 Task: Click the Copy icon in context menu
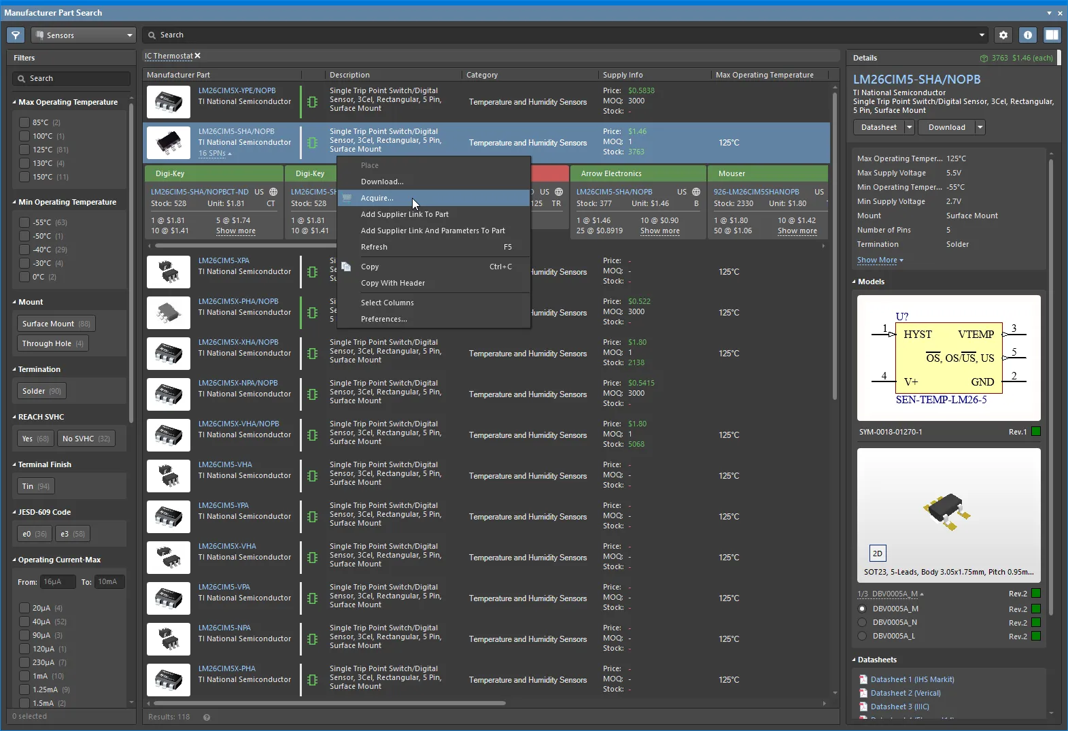[x=346, y=267]
